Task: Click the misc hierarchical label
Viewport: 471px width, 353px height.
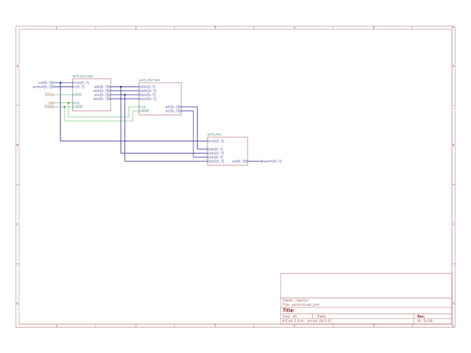Action: coord(49,95)
